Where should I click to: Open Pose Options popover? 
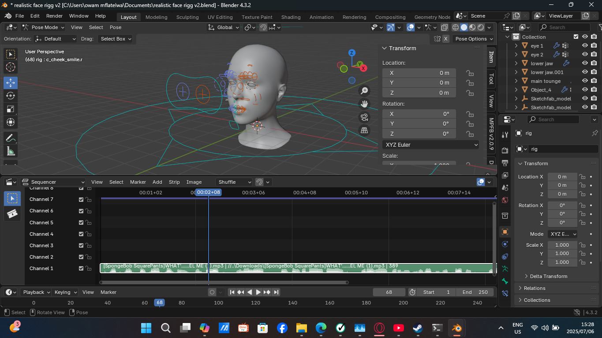coord(474,39)
